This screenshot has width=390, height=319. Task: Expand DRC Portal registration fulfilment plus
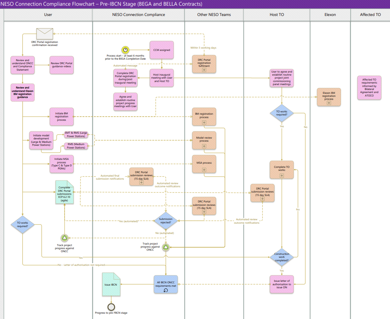point(204,70)
